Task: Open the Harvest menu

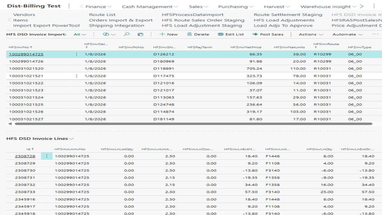Action: click(277, 7)
